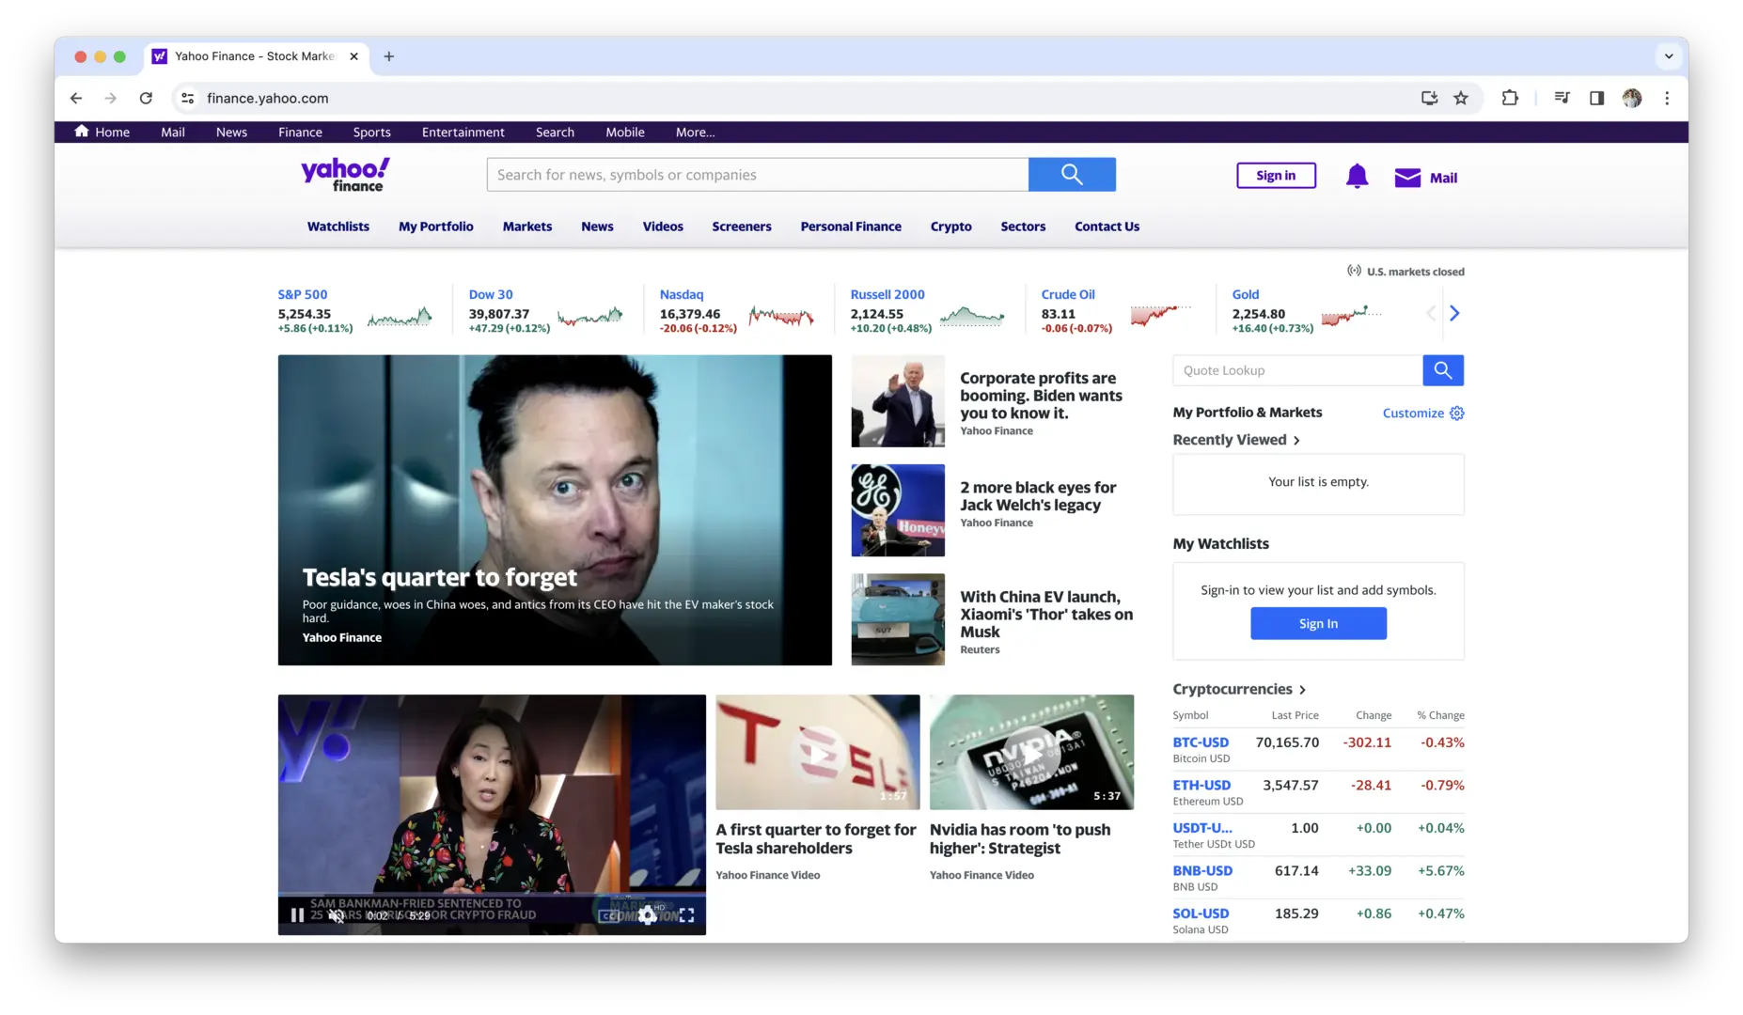Open the Dow 30 index link
The image size is (1743, 1015).
tap(491, 294)
